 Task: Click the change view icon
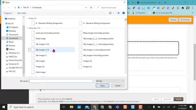click(110, 13)
